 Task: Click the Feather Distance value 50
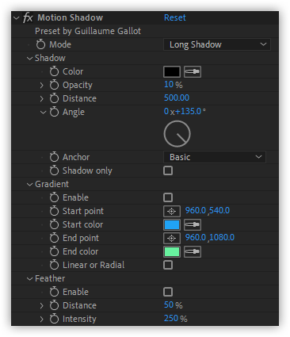[169, 304]
